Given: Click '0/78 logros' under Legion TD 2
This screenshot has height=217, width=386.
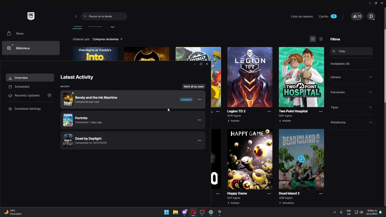Looking at the screenshot, I should 234,116.
